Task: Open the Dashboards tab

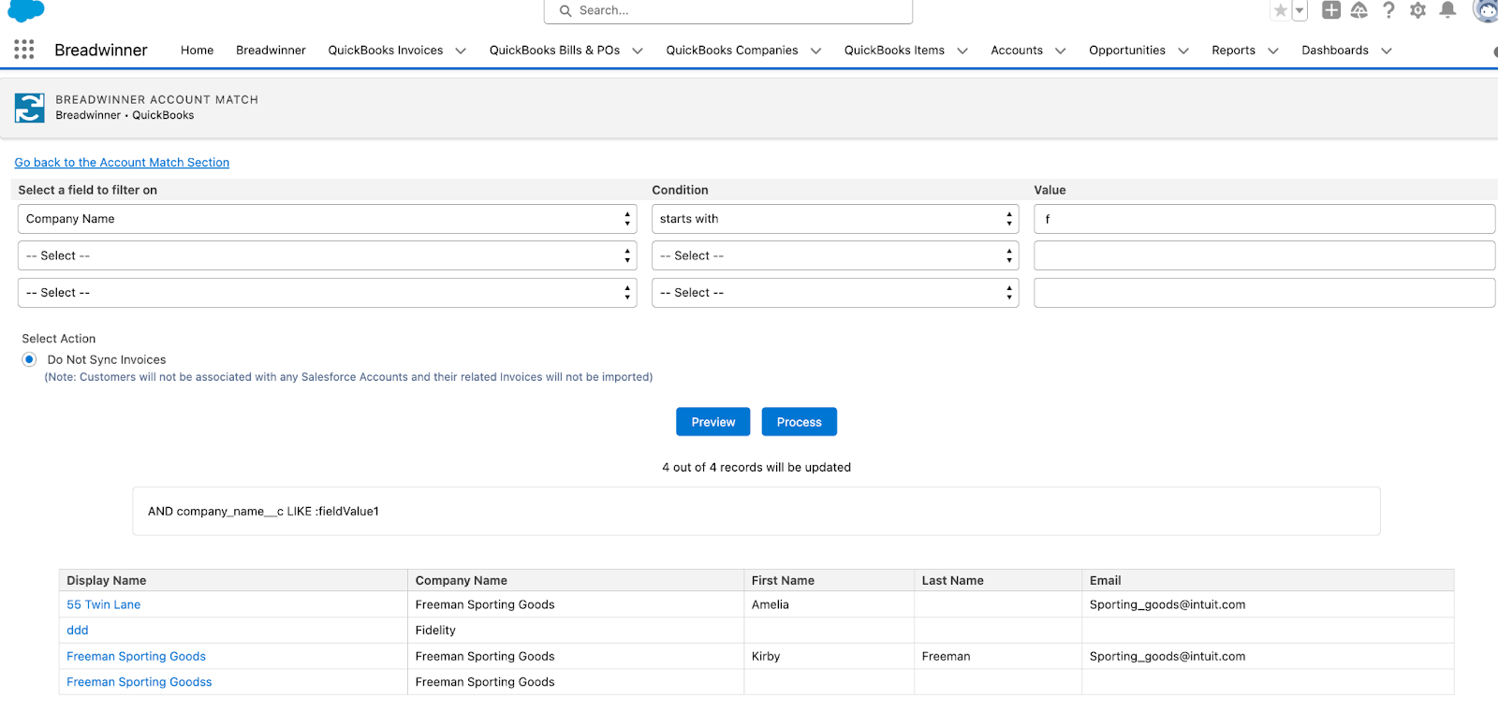Action: 1335,51
